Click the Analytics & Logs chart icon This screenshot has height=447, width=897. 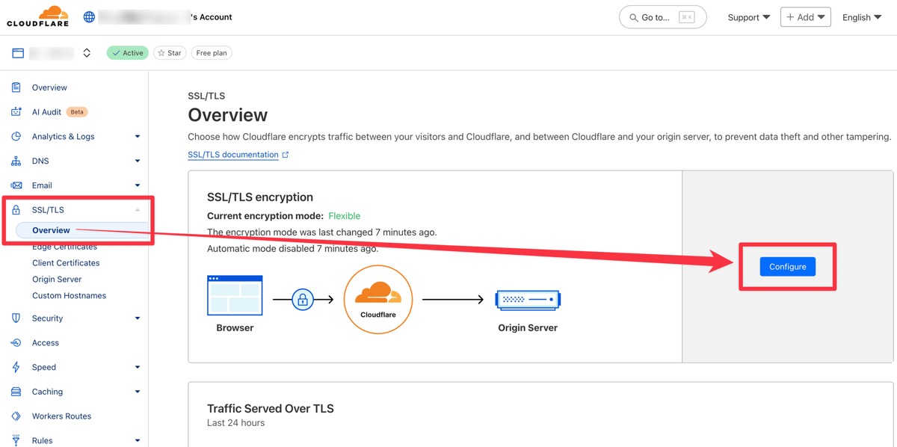pos(16,137)
